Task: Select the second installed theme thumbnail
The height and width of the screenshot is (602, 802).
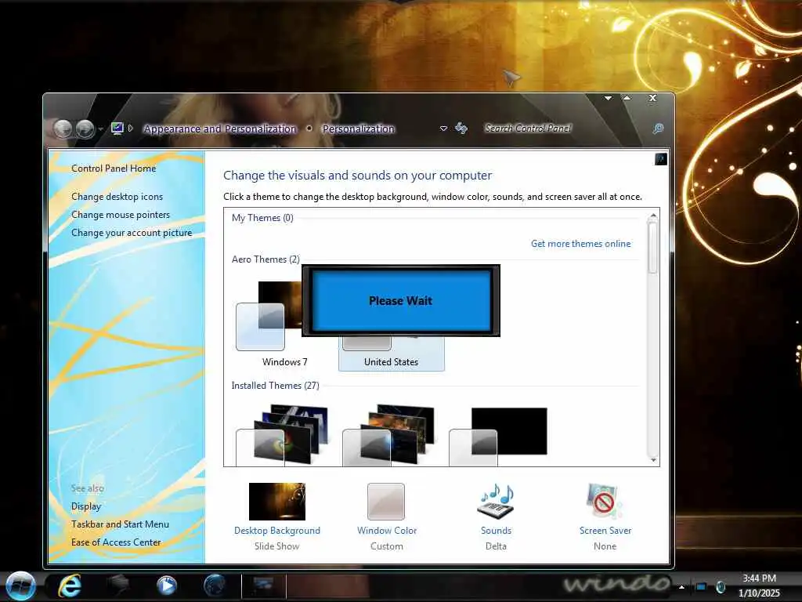Action: pos(388,434)
